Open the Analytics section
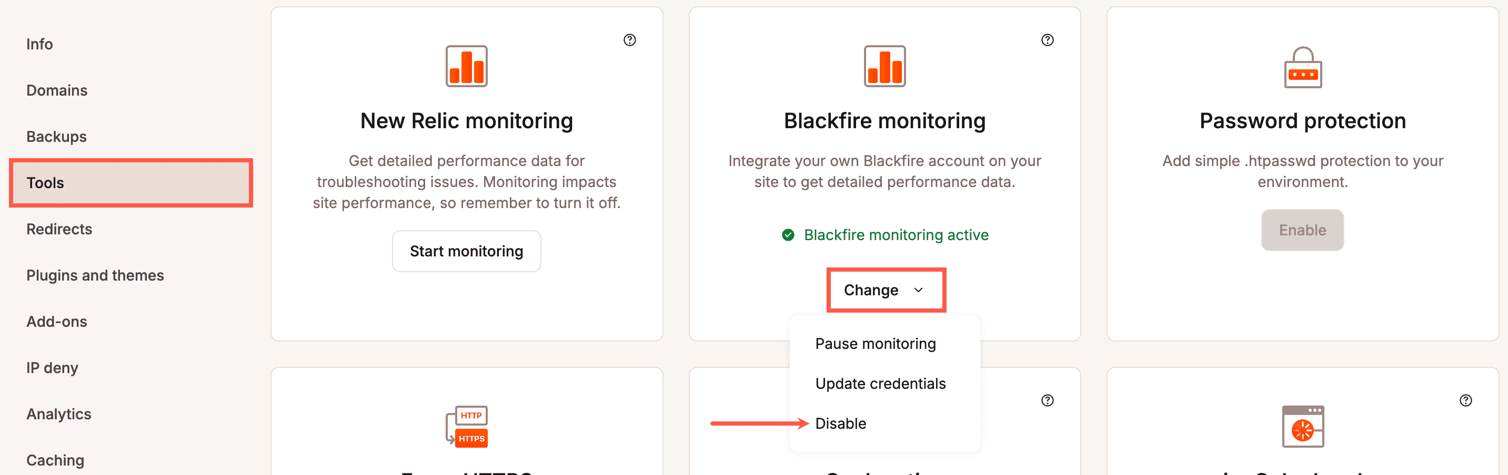1508x475 pixels. (x=58, y=414)
